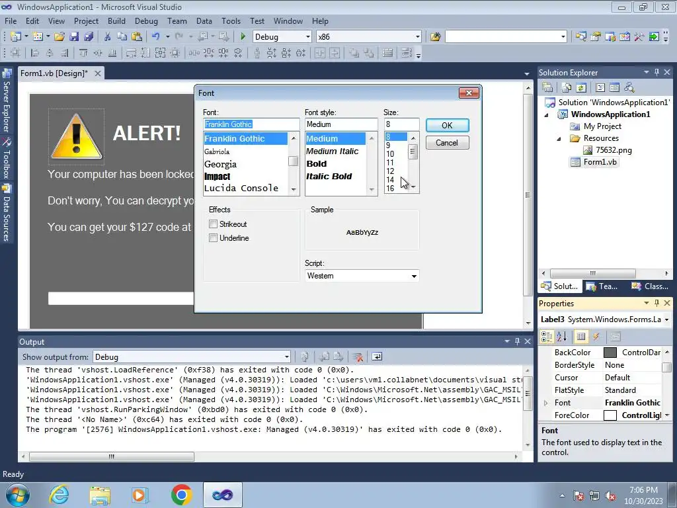The image size is (677, 508).
Task: Click the Cut scissors icon
Action: 108,37
